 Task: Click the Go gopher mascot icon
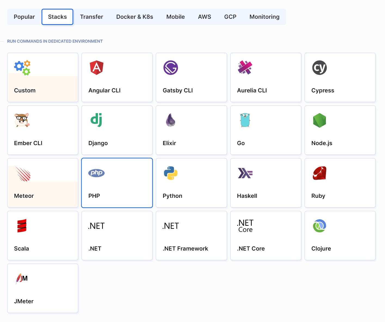[245, 120]
